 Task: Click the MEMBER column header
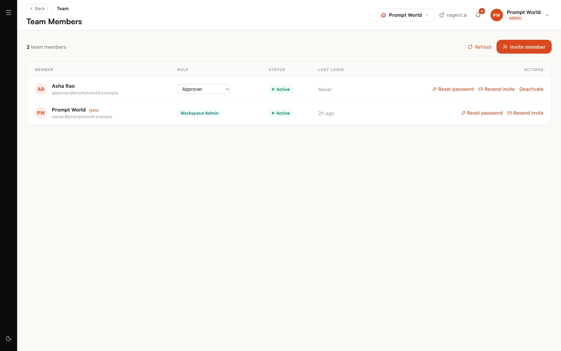(44, 70)
